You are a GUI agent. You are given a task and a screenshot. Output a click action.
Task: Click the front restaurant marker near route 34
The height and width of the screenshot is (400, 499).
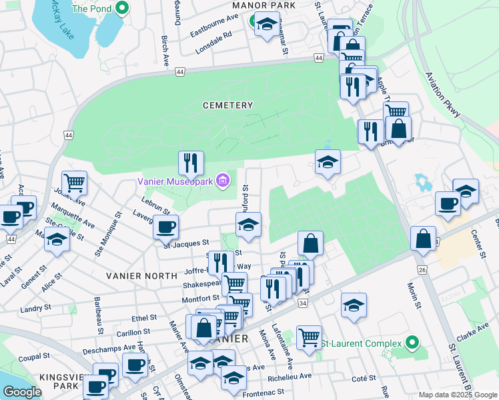click(x=273, y=289)
